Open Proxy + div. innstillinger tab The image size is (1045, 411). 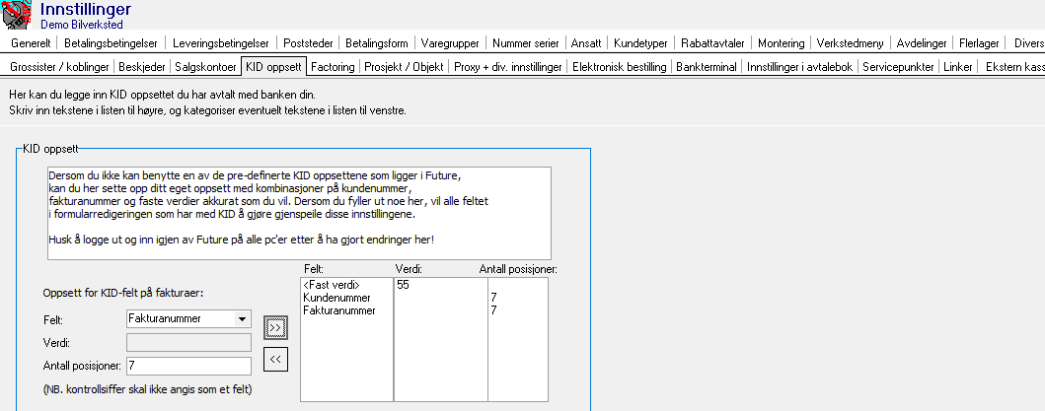pos(508,67)
